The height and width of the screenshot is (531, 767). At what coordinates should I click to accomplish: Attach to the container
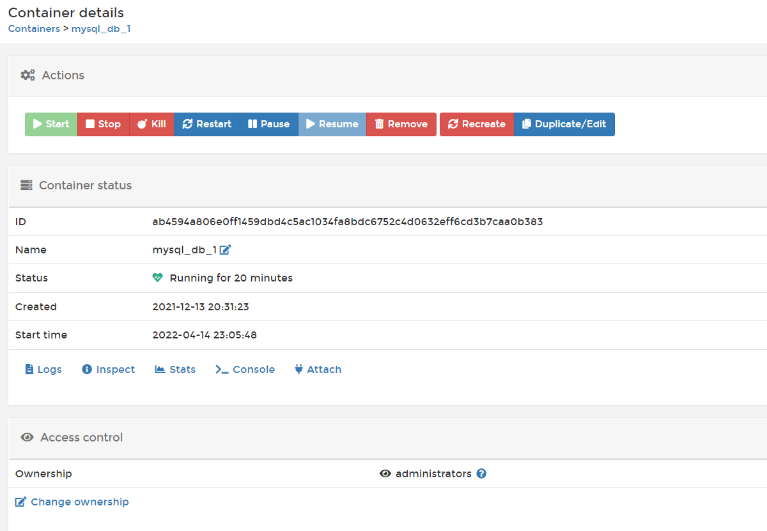[x=318, y=369]
